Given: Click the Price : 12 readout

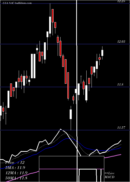Looking at the screenshot, I should pyautogui.click(x=15, y=162).
